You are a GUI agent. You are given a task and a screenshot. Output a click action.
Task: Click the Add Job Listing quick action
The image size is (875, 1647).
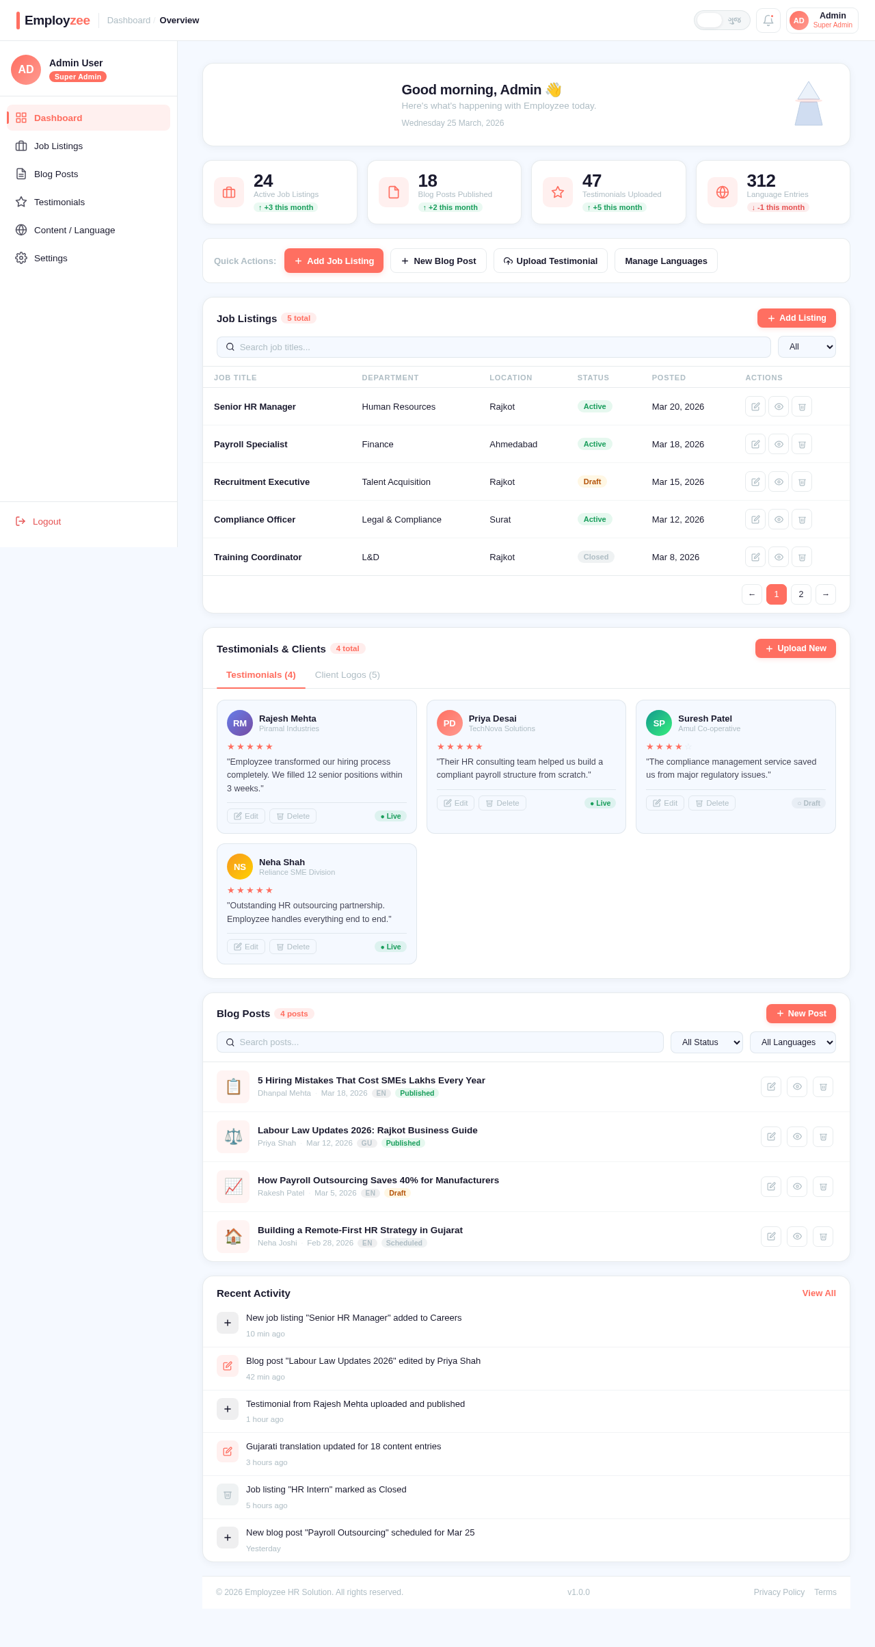tap(334, 261)
